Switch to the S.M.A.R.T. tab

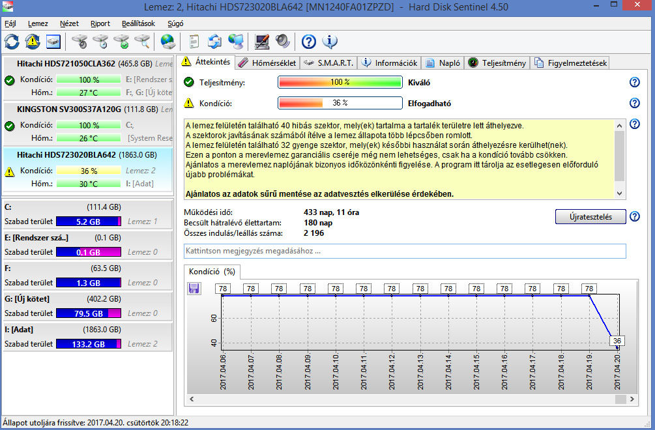coord(328,63)
